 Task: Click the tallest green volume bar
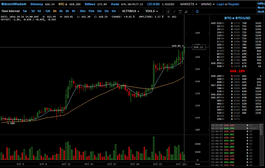153,148
